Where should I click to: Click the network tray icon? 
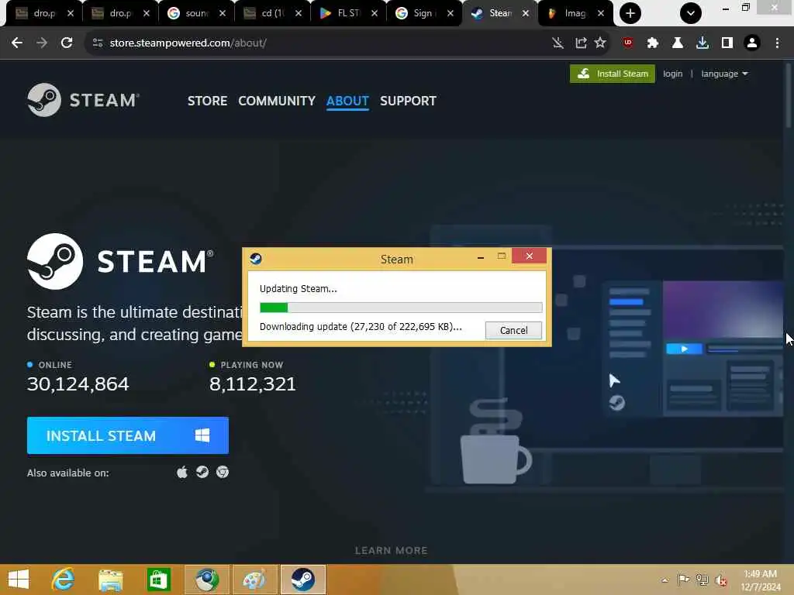[702, 580]
